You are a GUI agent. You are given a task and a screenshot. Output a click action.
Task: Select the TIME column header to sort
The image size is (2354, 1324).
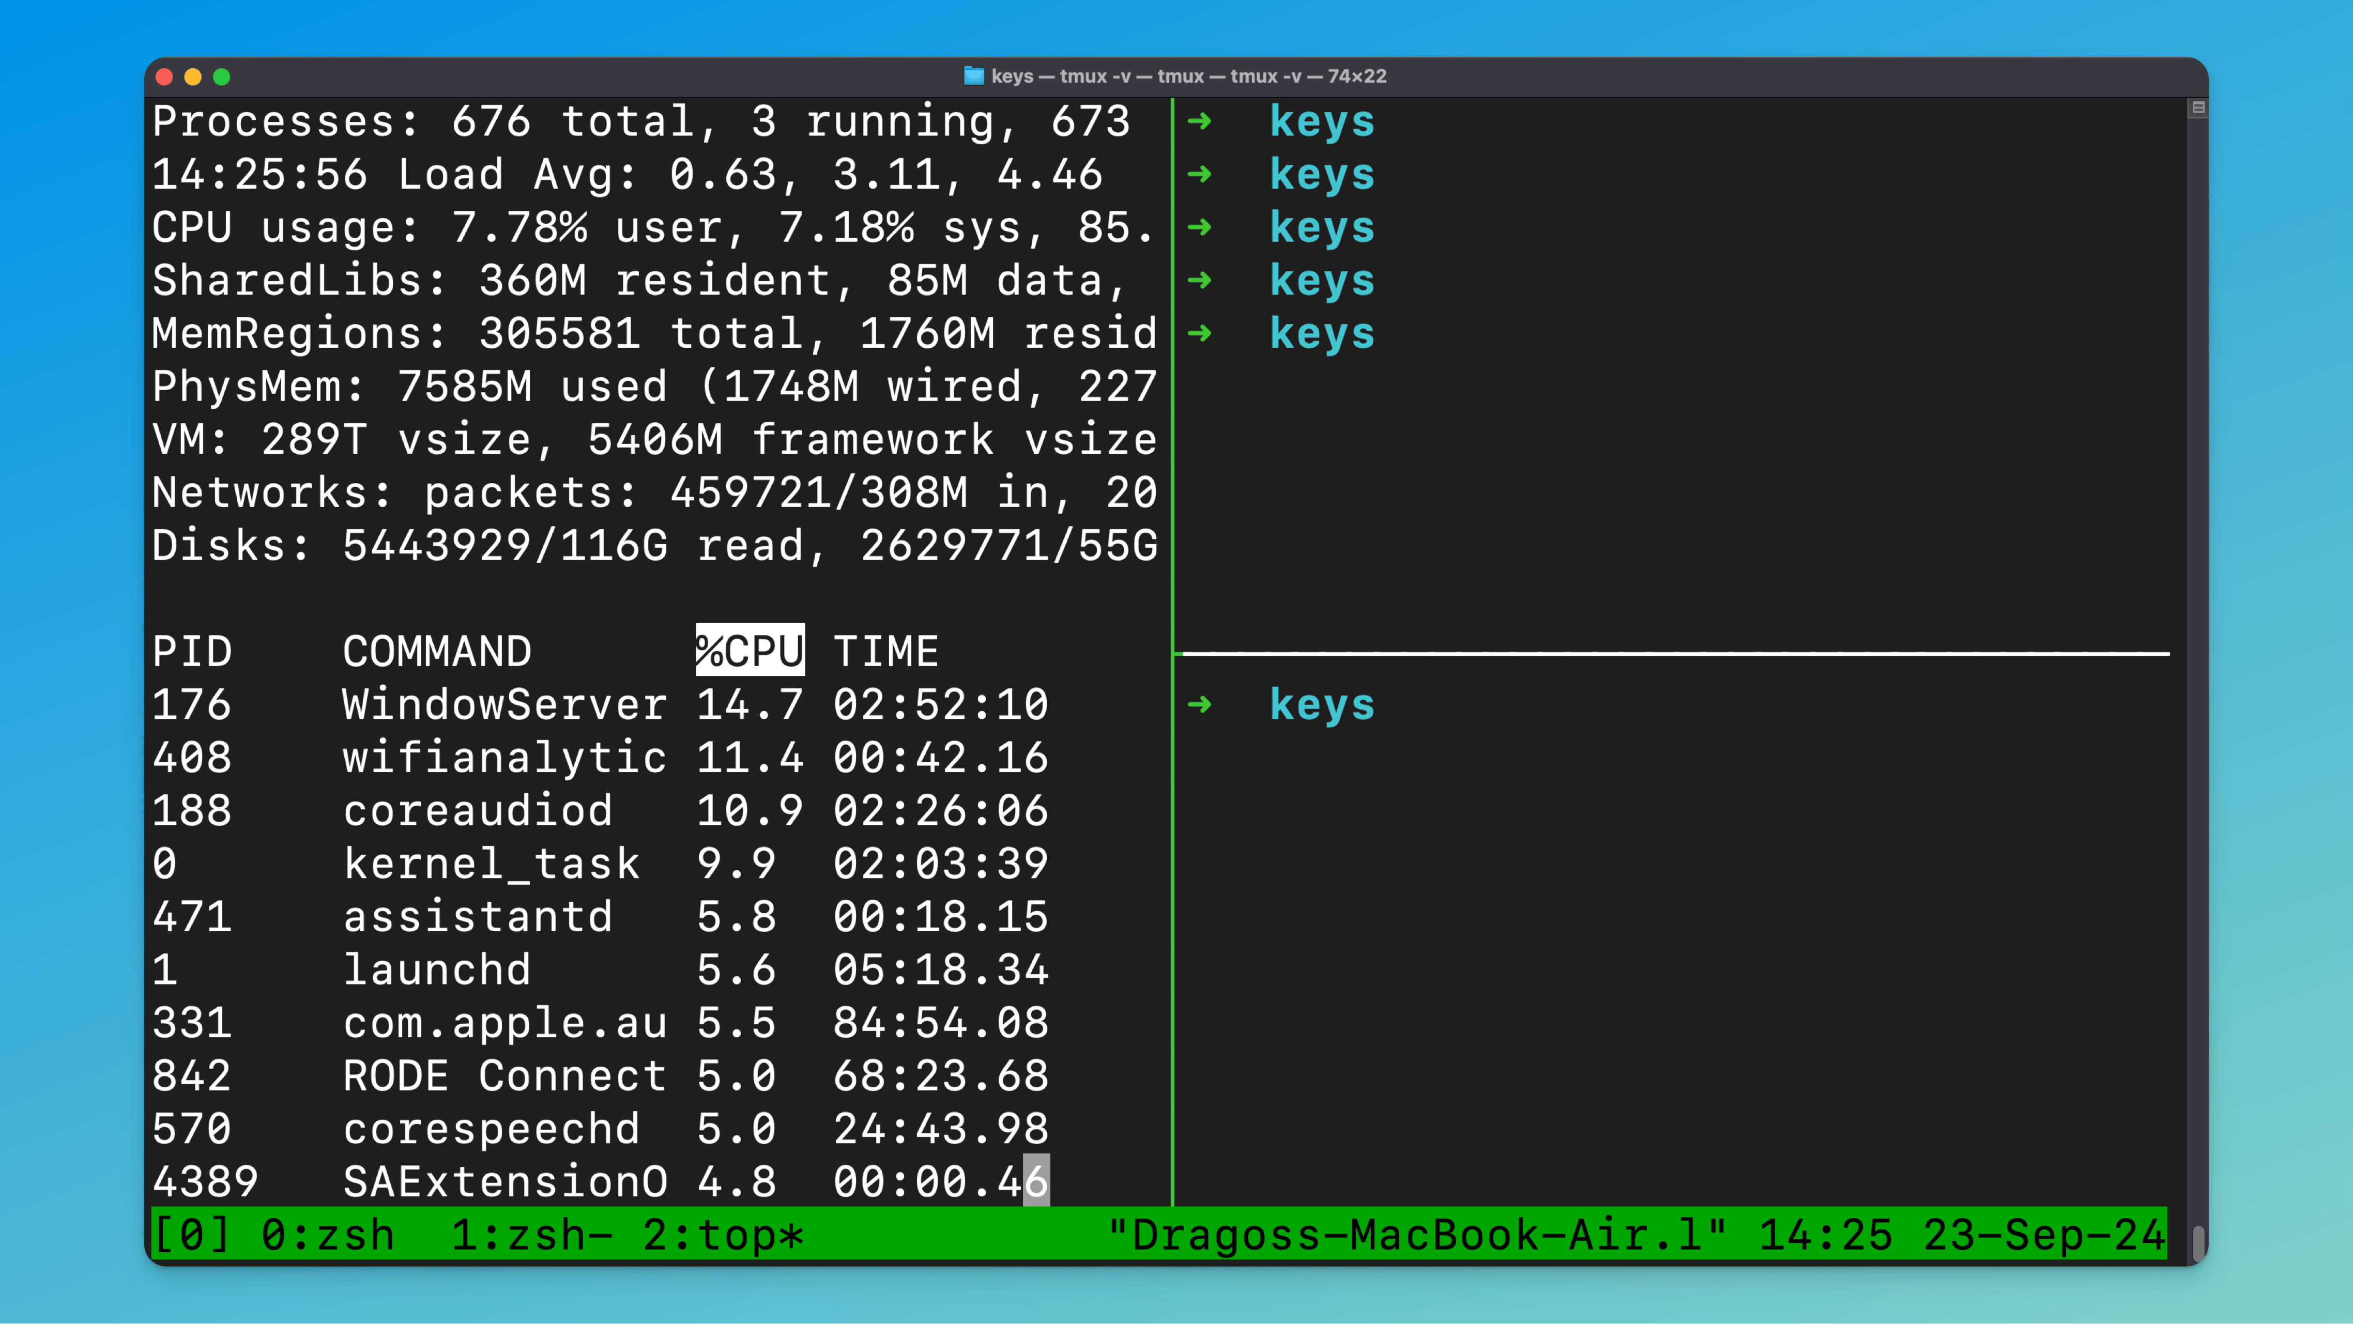886,651
